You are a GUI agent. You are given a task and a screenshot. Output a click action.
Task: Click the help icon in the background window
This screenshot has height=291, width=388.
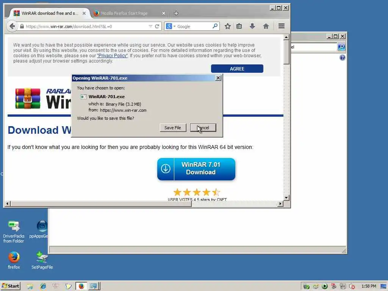pos(342,58)
